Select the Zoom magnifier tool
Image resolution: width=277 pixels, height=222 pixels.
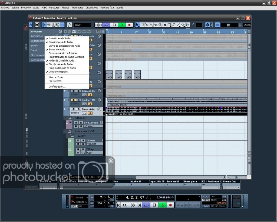(x=160, y=25)
